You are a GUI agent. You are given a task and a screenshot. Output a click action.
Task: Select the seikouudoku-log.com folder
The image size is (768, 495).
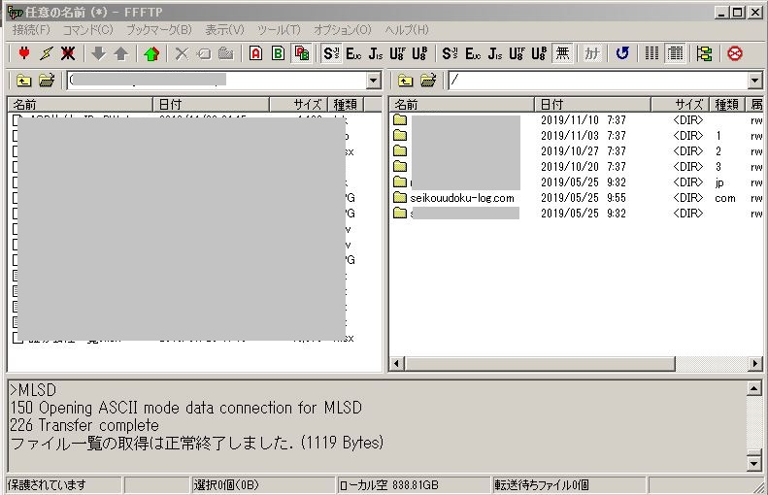(x=461, y=198)
